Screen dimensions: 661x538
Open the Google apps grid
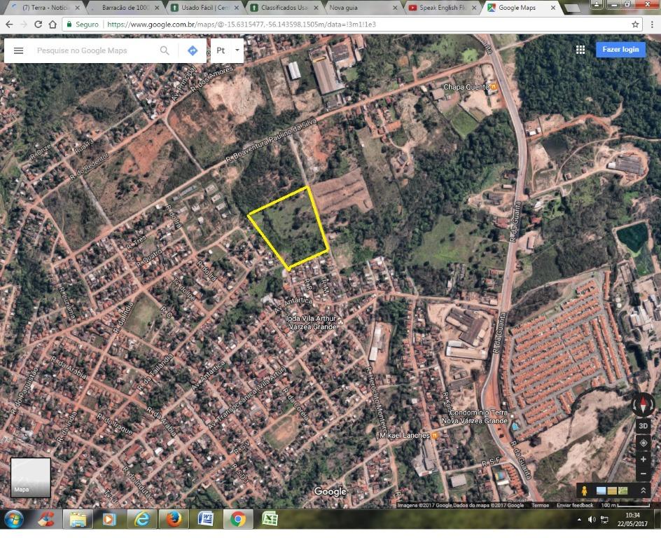(580, 50)
